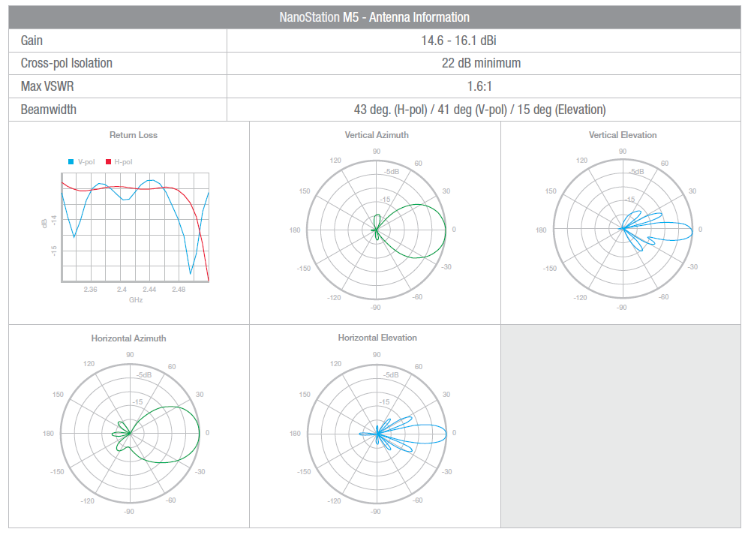Select the 'Gain' row label
The image size is (748, 535).
[32, 41]
